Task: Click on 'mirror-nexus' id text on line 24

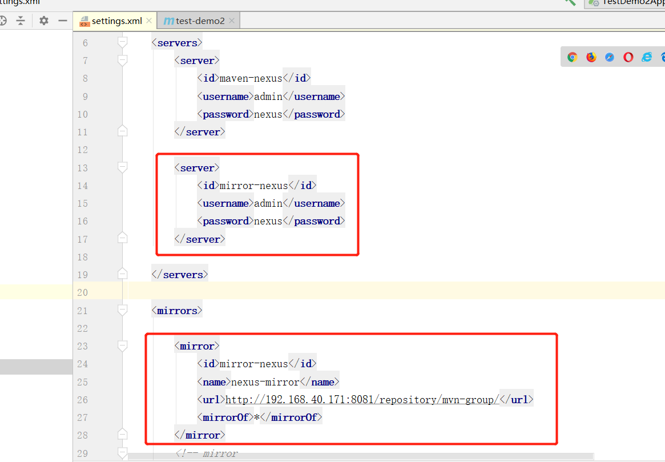Action: [253, 364]
